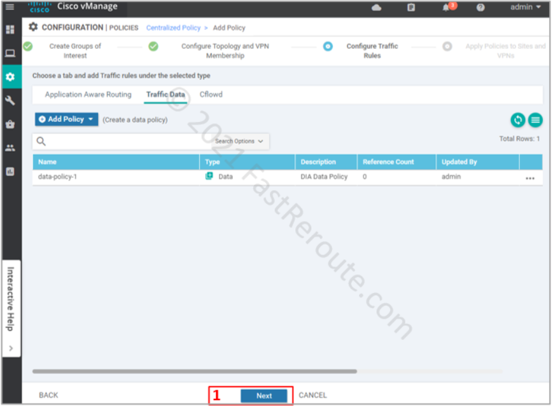Open the Analytics chart icon in sidebar

click(10, 171)
